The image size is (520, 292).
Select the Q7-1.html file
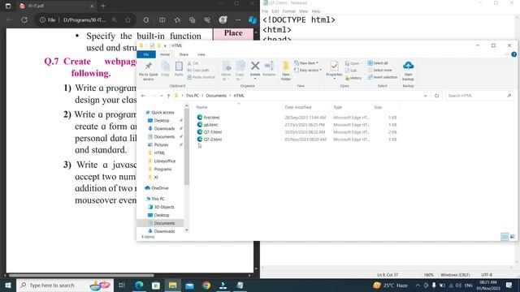point(210,132)
